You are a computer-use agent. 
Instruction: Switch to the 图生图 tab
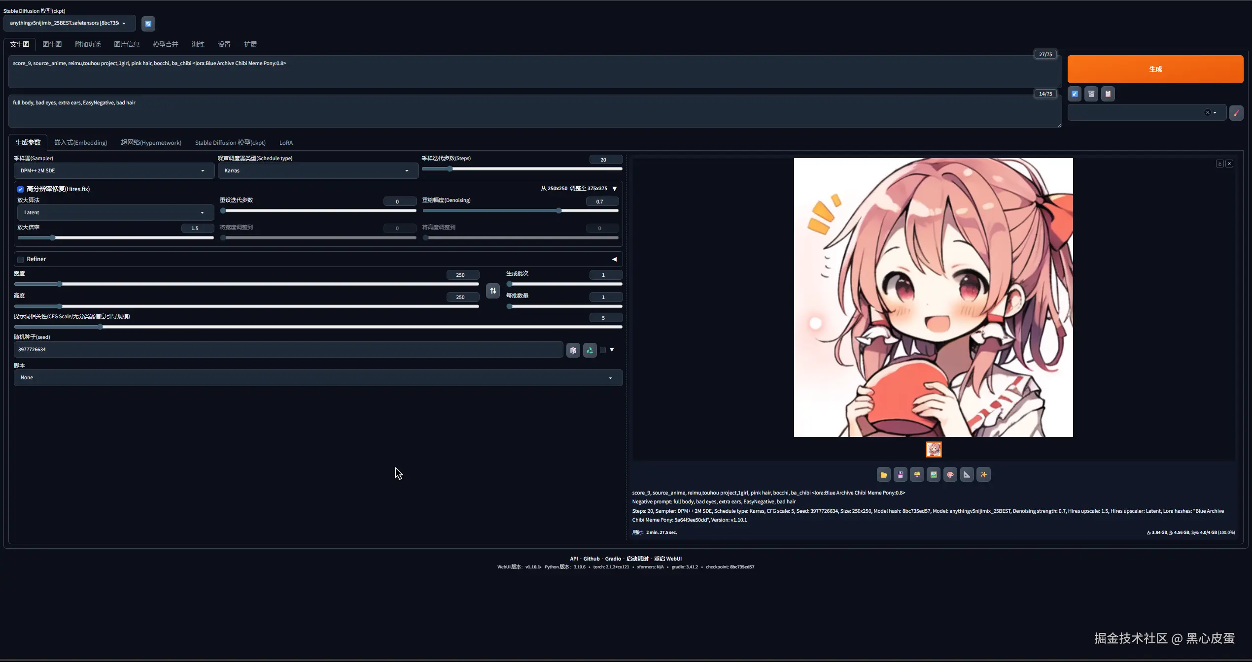point(52,44)
